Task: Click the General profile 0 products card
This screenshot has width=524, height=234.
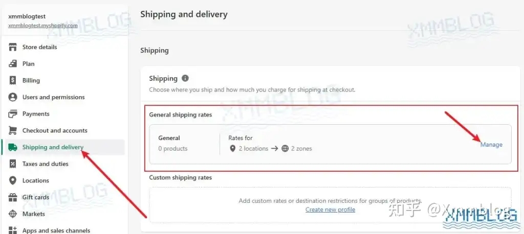Action: coord(174,144)
